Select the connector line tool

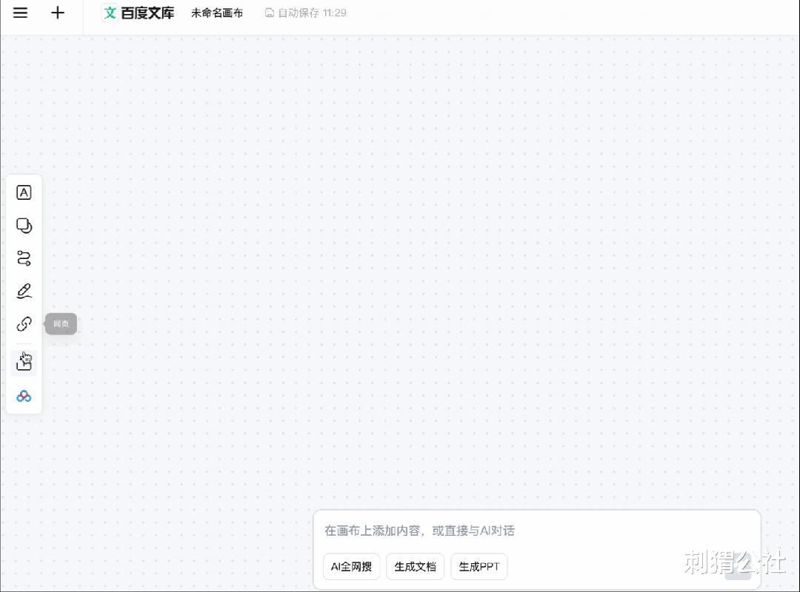[24, 258]
